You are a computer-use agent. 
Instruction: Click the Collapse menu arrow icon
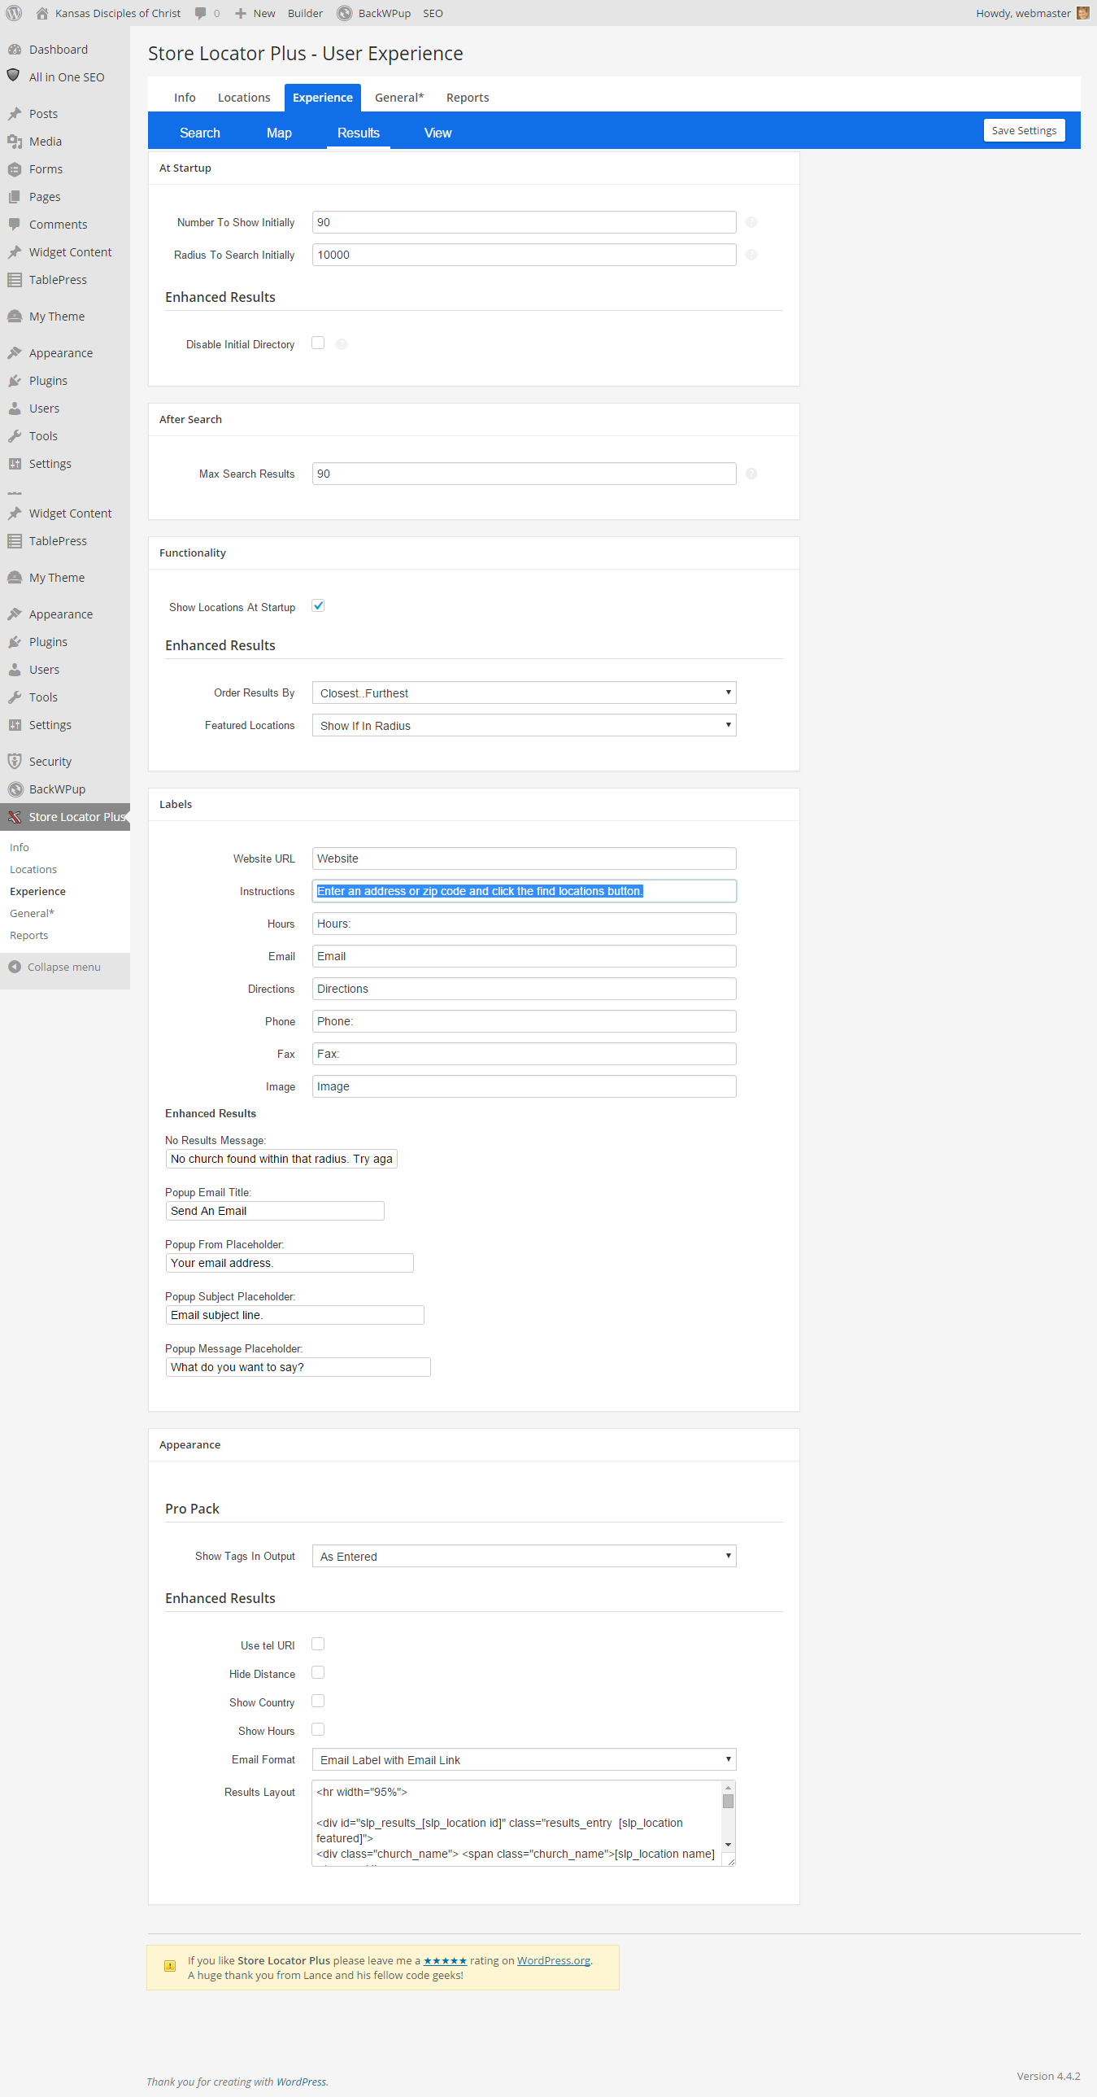tap(15, 966)
